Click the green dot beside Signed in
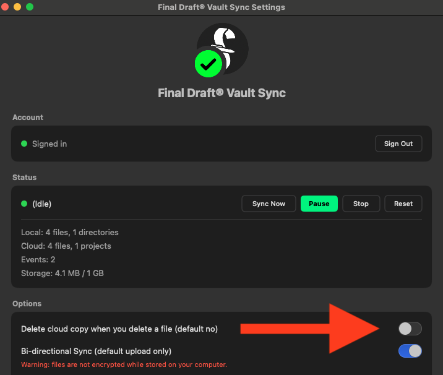Image resolution: width=443 pixels, height=375 pixels. click(24, 144)
